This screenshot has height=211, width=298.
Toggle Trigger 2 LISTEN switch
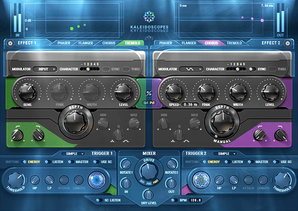[228, 162]
